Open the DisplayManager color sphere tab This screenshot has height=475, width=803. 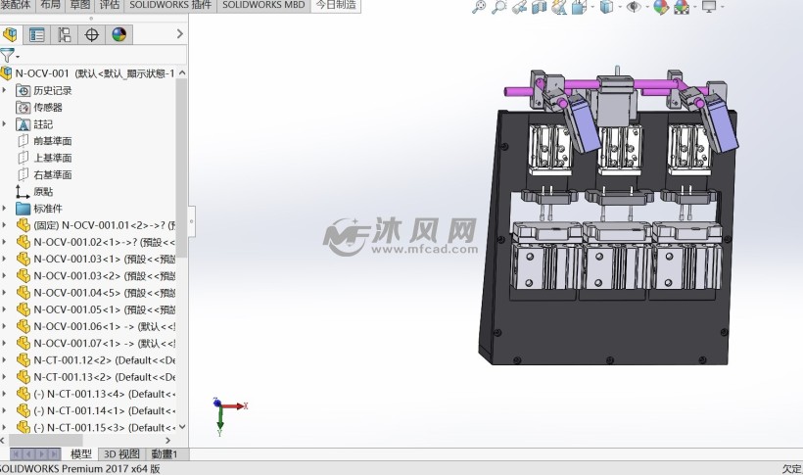118,35
